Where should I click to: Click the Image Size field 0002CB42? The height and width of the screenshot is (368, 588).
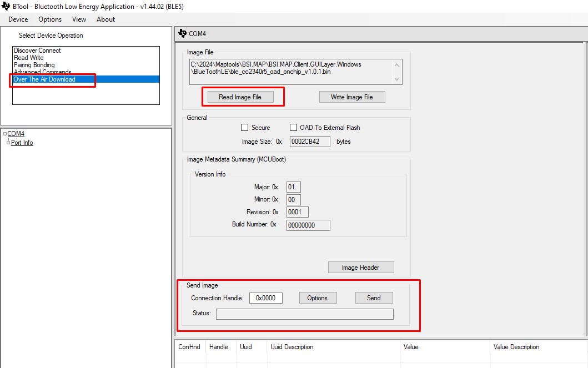pos(310,142)
